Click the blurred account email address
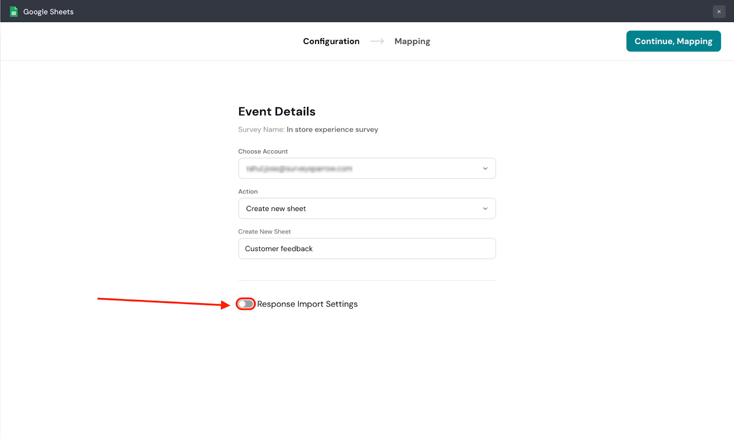The width and height of the screenshot is (734, 439). [299, 169]
